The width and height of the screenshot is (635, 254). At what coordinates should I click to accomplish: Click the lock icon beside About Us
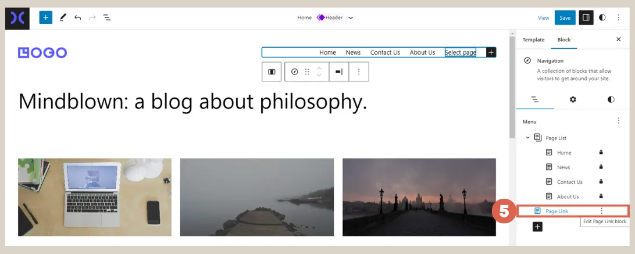(601, 196)
